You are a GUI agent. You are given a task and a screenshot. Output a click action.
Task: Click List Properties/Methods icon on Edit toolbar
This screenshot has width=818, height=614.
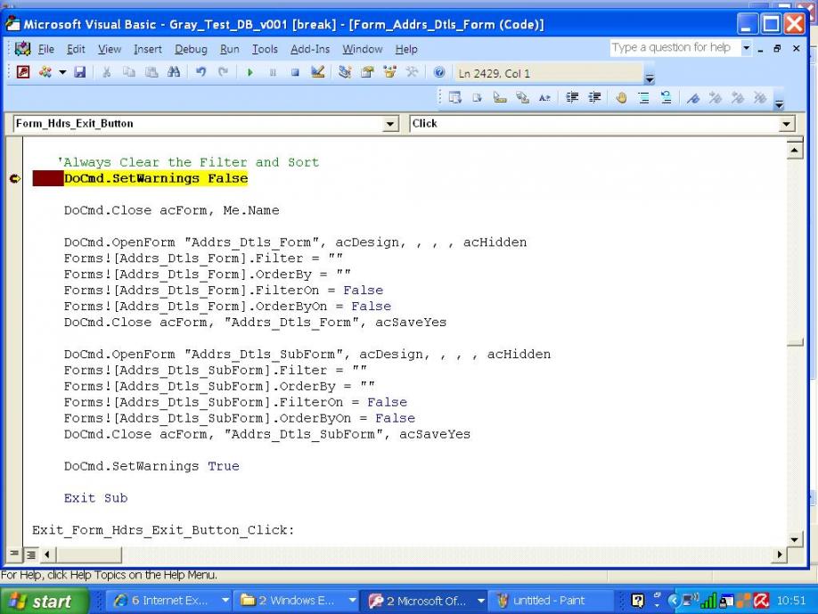click(x=455, y=97)
